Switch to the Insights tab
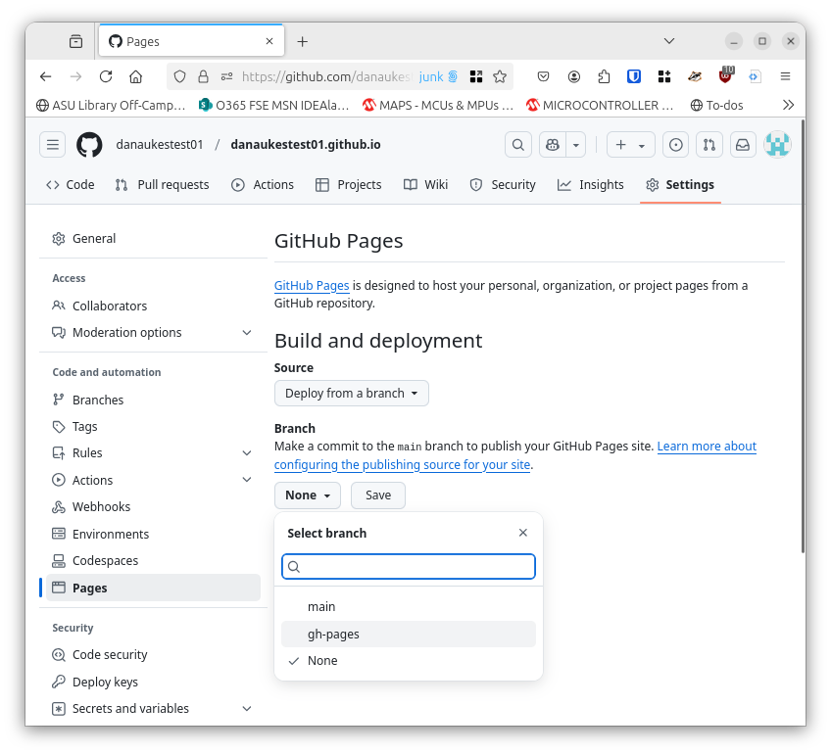Screen dimensions: 831x754 tap(590, 185)
